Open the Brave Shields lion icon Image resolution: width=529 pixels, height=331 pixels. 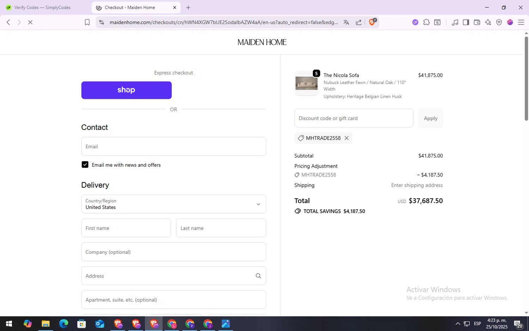372,22
